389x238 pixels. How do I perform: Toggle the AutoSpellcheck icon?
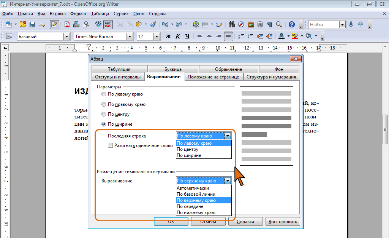108,24
